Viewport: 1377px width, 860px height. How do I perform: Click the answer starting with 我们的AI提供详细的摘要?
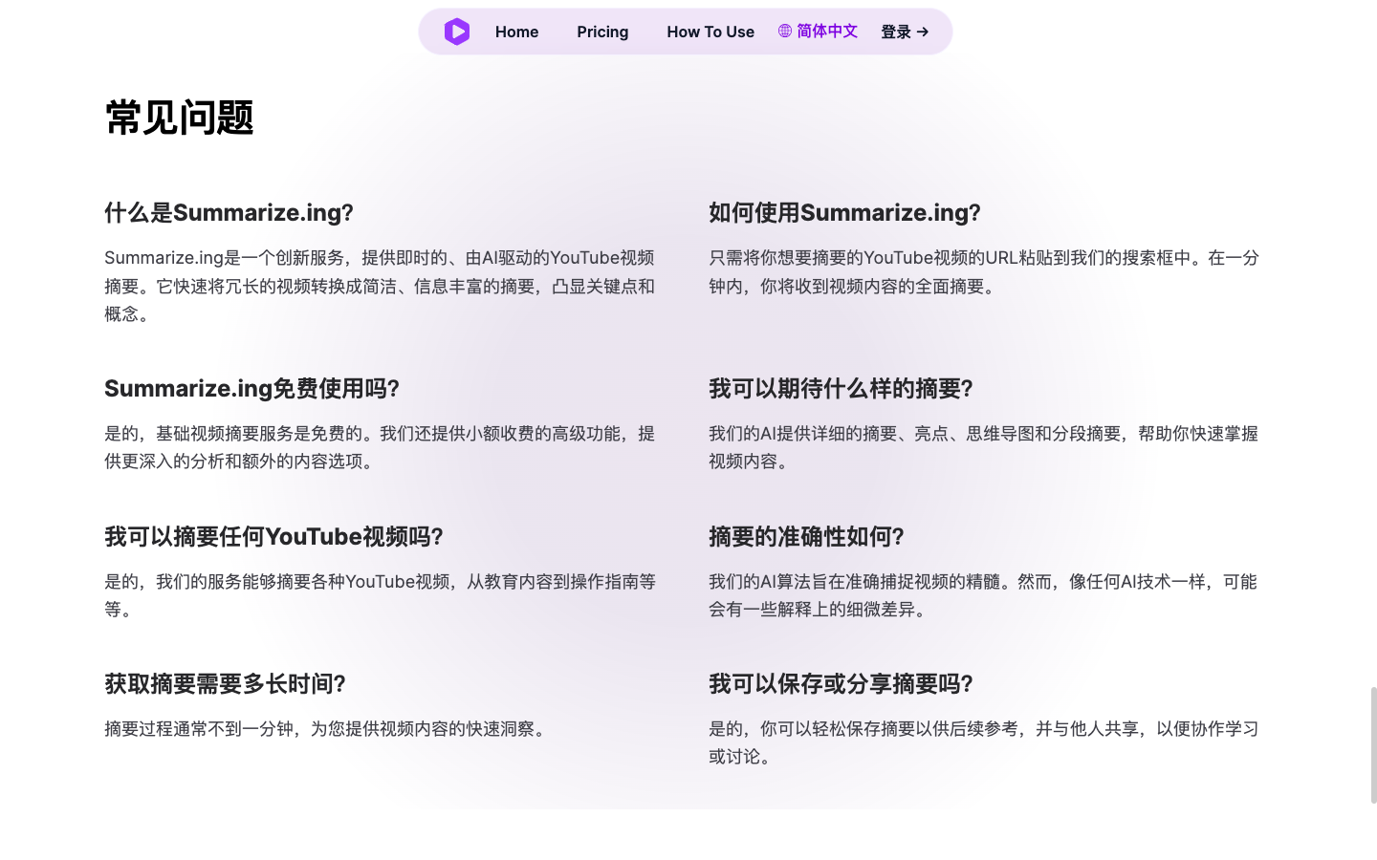tap(984, 447)
